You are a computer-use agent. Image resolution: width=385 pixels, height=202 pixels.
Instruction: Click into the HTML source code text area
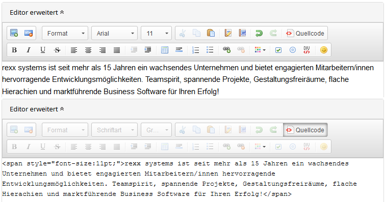tap(193, 180)
